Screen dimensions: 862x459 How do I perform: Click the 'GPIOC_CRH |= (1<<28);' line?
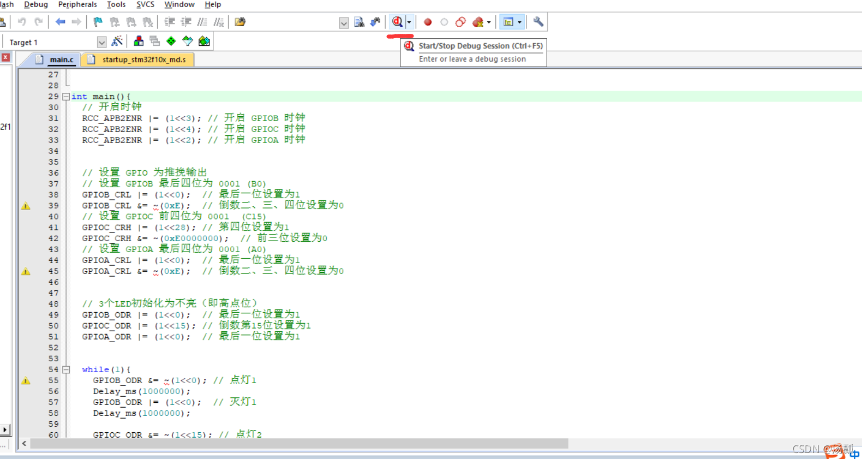(x=139, y=228)
